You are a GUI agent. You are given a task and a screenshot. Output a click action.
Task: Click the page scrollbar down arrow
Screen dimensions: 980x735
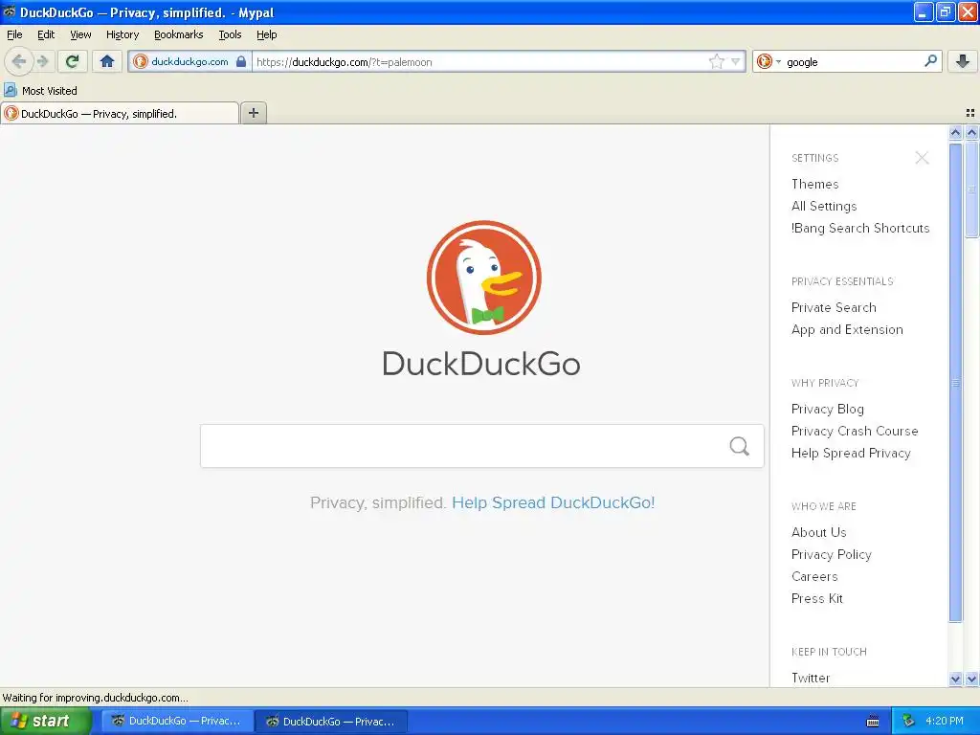point(971,679)
